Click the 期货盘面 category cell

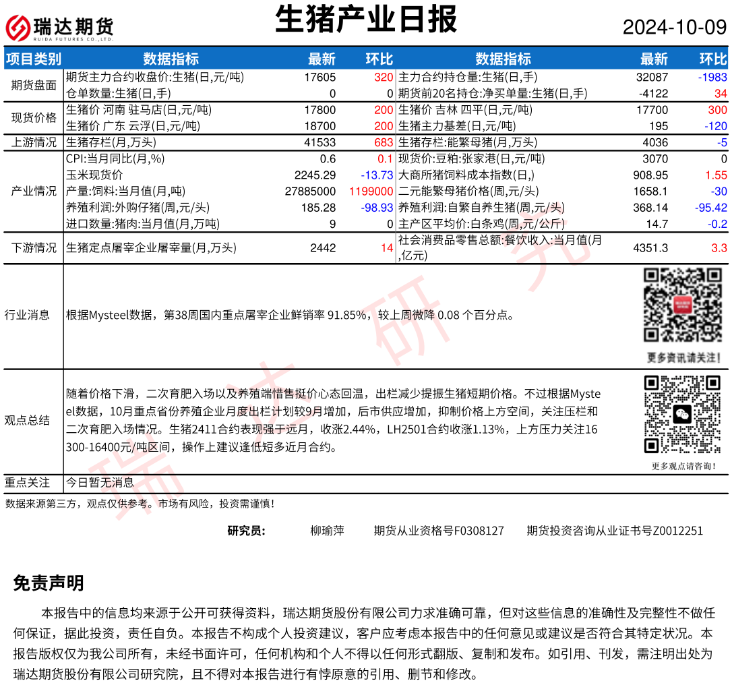click(34, 86)
